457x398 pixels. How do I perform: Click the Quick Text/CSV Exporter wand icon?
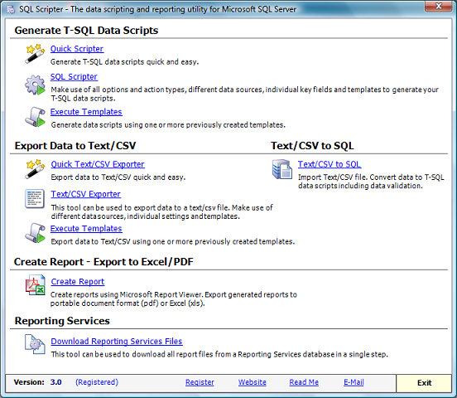coord(35,169)
